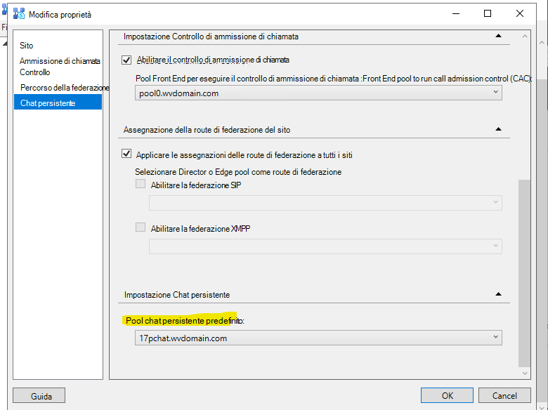This screenshot has height=410, width=548.
Task: Click Cancel to discard changes
Action: point(504,395)
